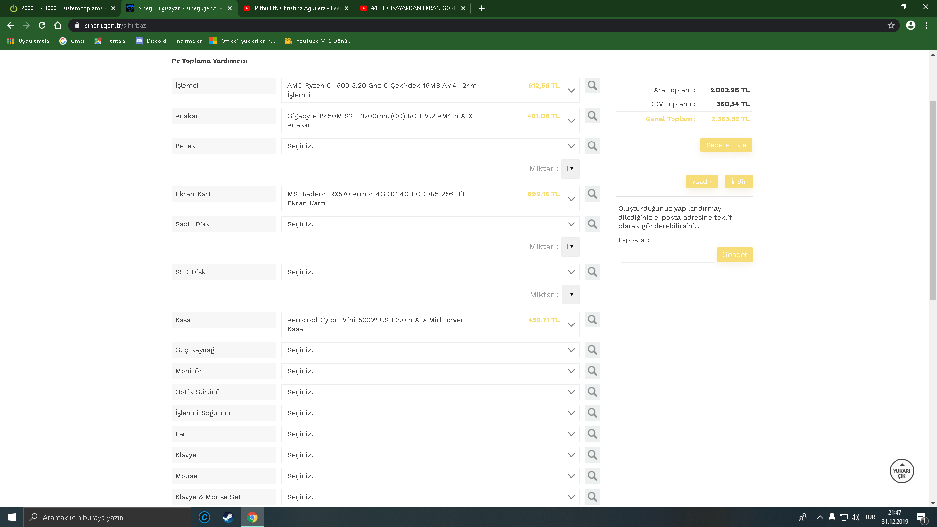Viewport: 937px width, 527px height.
Task: Click search icon next to Monitör row
Action: (592, 371)
